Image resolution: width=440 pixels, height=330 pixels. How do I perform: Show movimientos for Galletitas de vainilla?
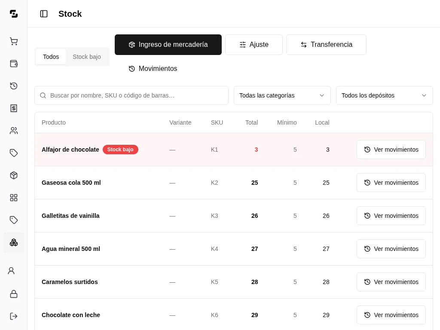391,216
